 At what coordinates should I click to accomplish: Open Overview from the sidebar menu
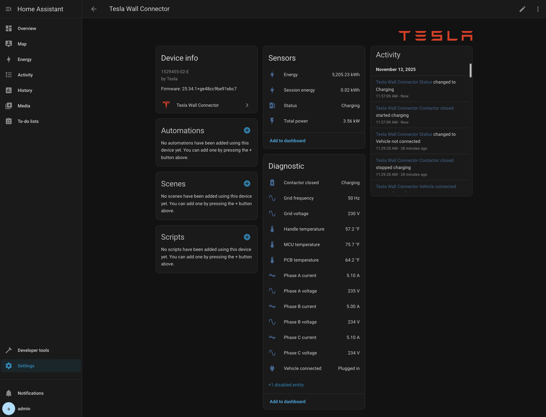(x=9, y=28)
